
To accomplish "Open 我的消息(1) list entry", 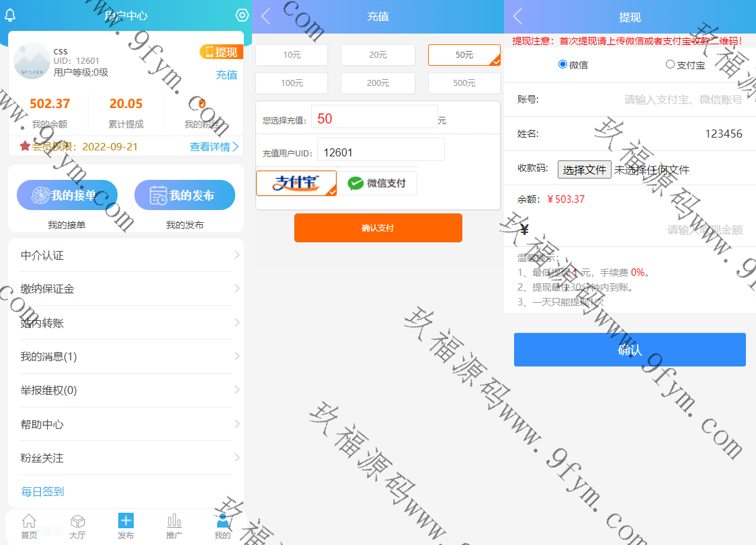I will [126, 356].
